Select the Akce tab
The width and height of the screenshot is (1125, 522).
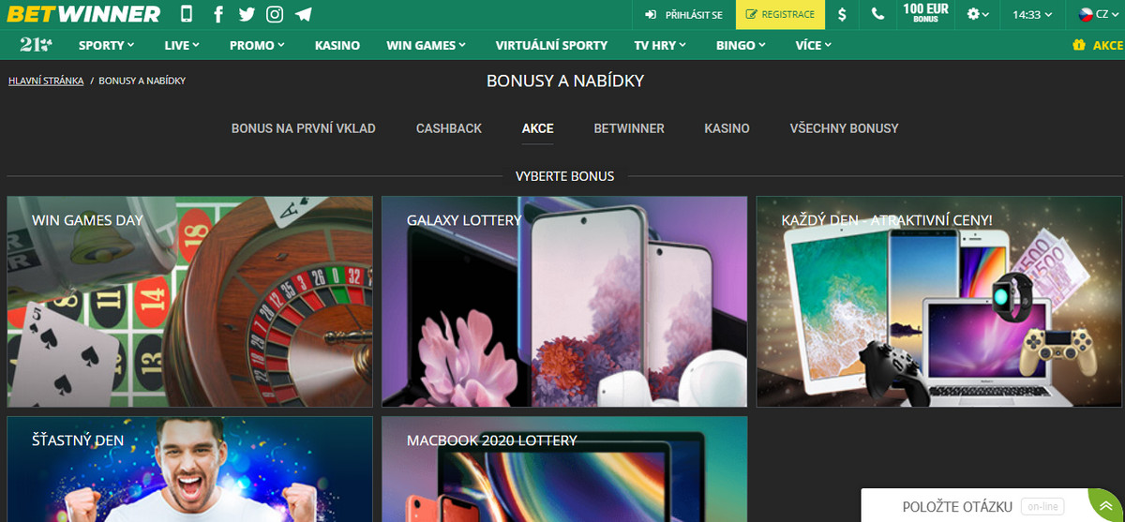click(538, 128)
